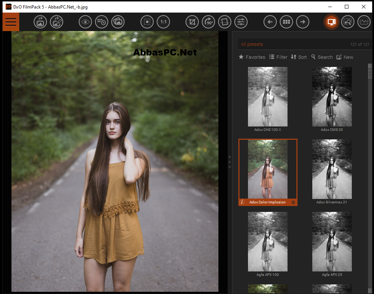
Task: Select the Adox Silvermax 21 preset thumbnail
Action: [332, 169]
